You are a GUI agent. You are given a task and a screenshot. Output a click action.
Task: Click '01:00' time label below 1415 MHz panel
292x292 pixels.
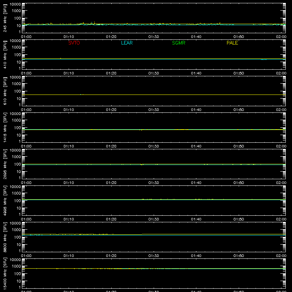[x=26, y=146]
